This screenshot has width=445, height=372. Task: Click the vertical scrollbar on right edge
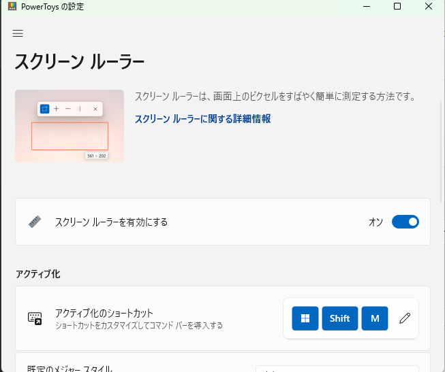click(441, 152)
